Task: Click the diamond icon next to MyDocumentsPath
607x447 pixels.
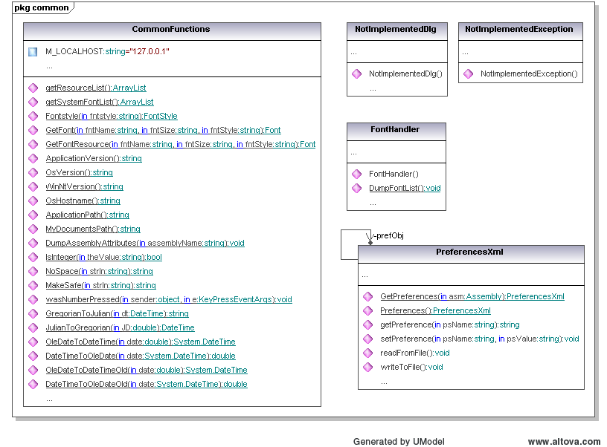Action: click(x=33, y=229)
